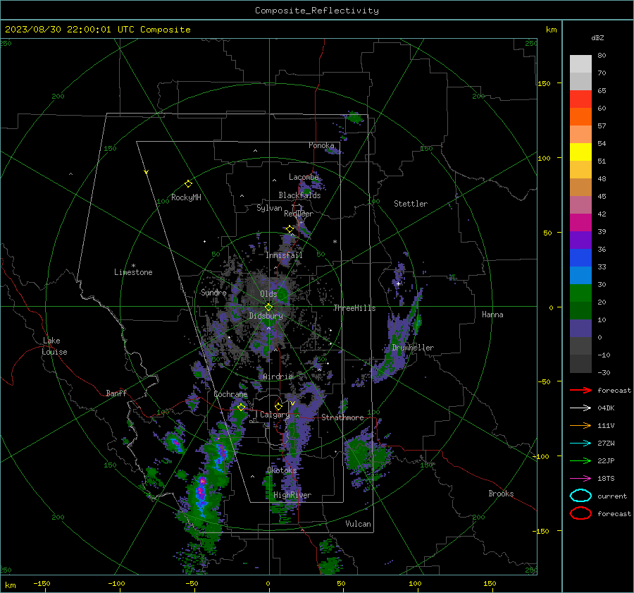Click the Drumheller label on map
The width and height of the screenshot is (634, 593).
point(413,348)
